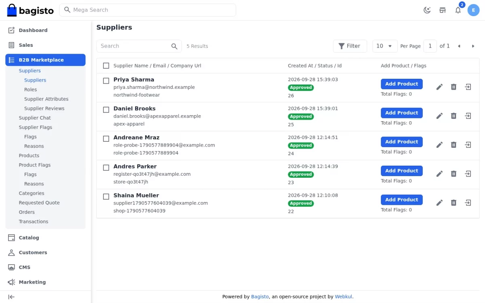The image size is (485, 303).
Task: Login as Priya Sharma using arrow icon
Action: point(468,87)
